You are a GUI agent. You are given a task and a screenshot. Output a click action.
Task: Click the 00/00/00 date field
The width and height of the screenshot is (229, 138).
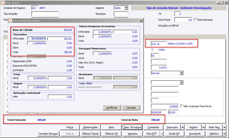point(159,112)
